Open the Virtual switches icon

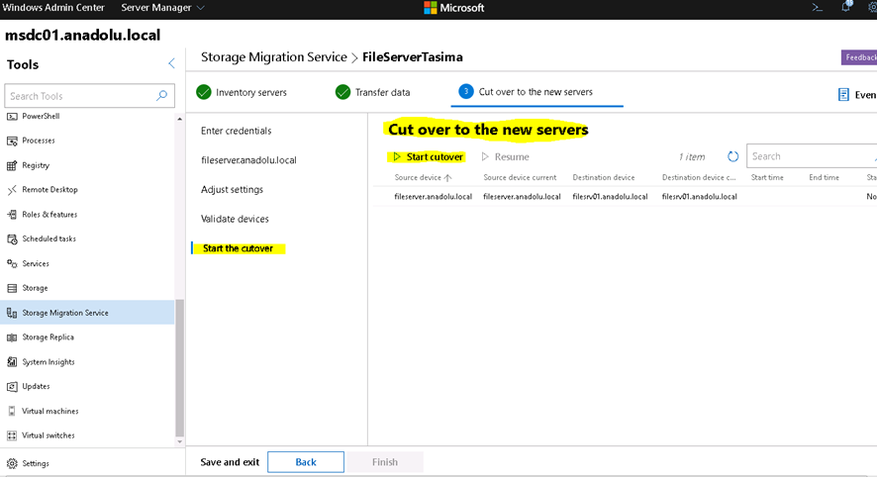pos(12,435)
